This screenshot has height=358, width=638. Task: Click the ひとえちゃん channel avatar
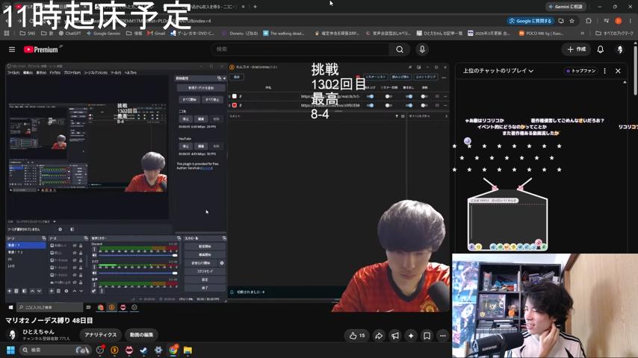12,334
